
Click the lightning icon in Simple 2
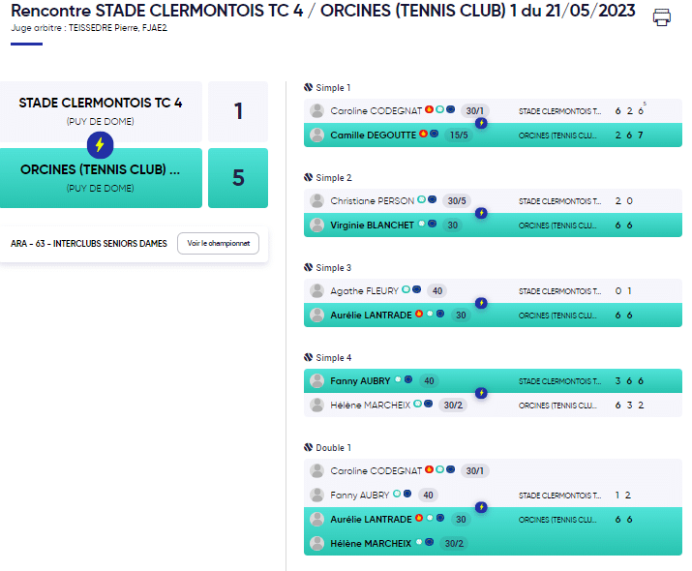click(481, 213)
